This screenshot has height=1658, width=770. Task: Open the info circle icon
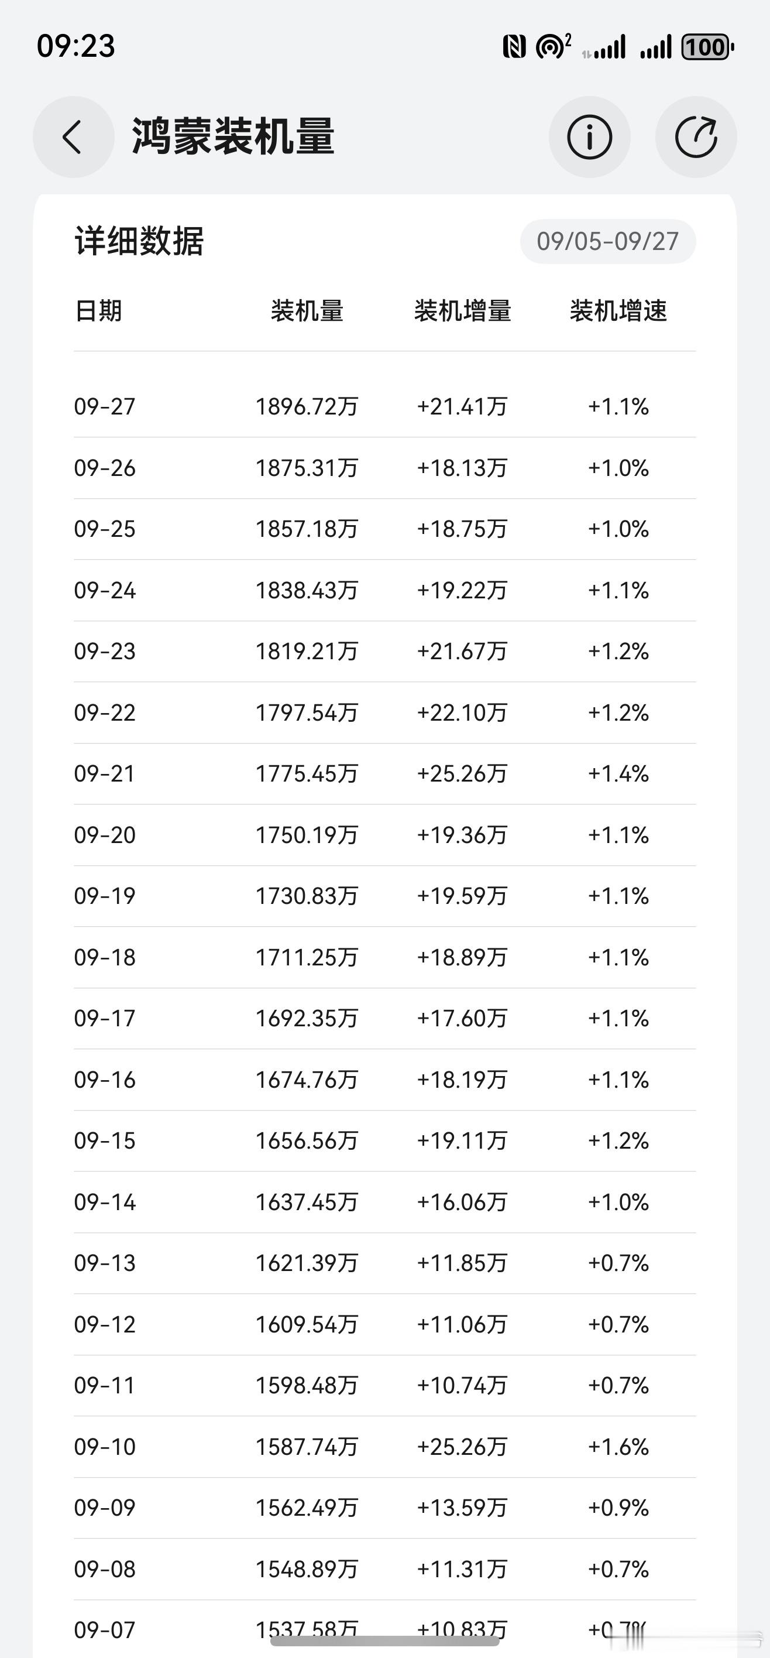(589, 137)
